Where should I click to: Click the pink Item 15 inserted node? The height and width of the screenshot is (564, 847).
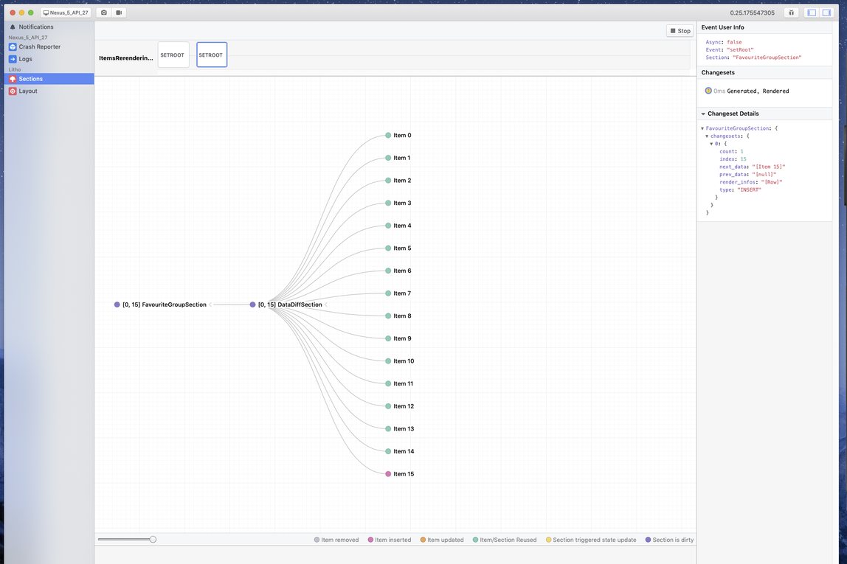coord(388,474)
